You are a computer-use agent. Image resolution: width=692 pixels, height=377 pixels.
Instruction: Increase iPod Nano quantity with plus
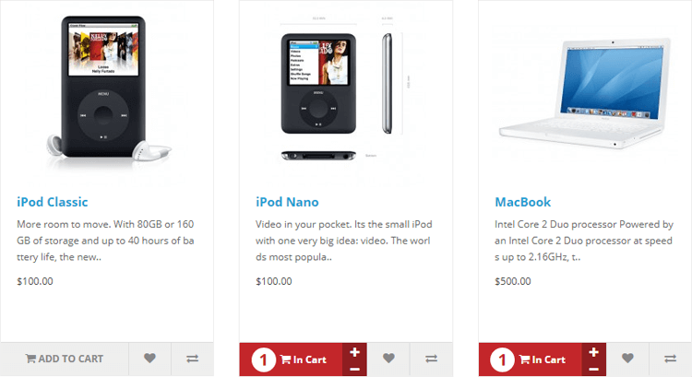coord(354,352)
